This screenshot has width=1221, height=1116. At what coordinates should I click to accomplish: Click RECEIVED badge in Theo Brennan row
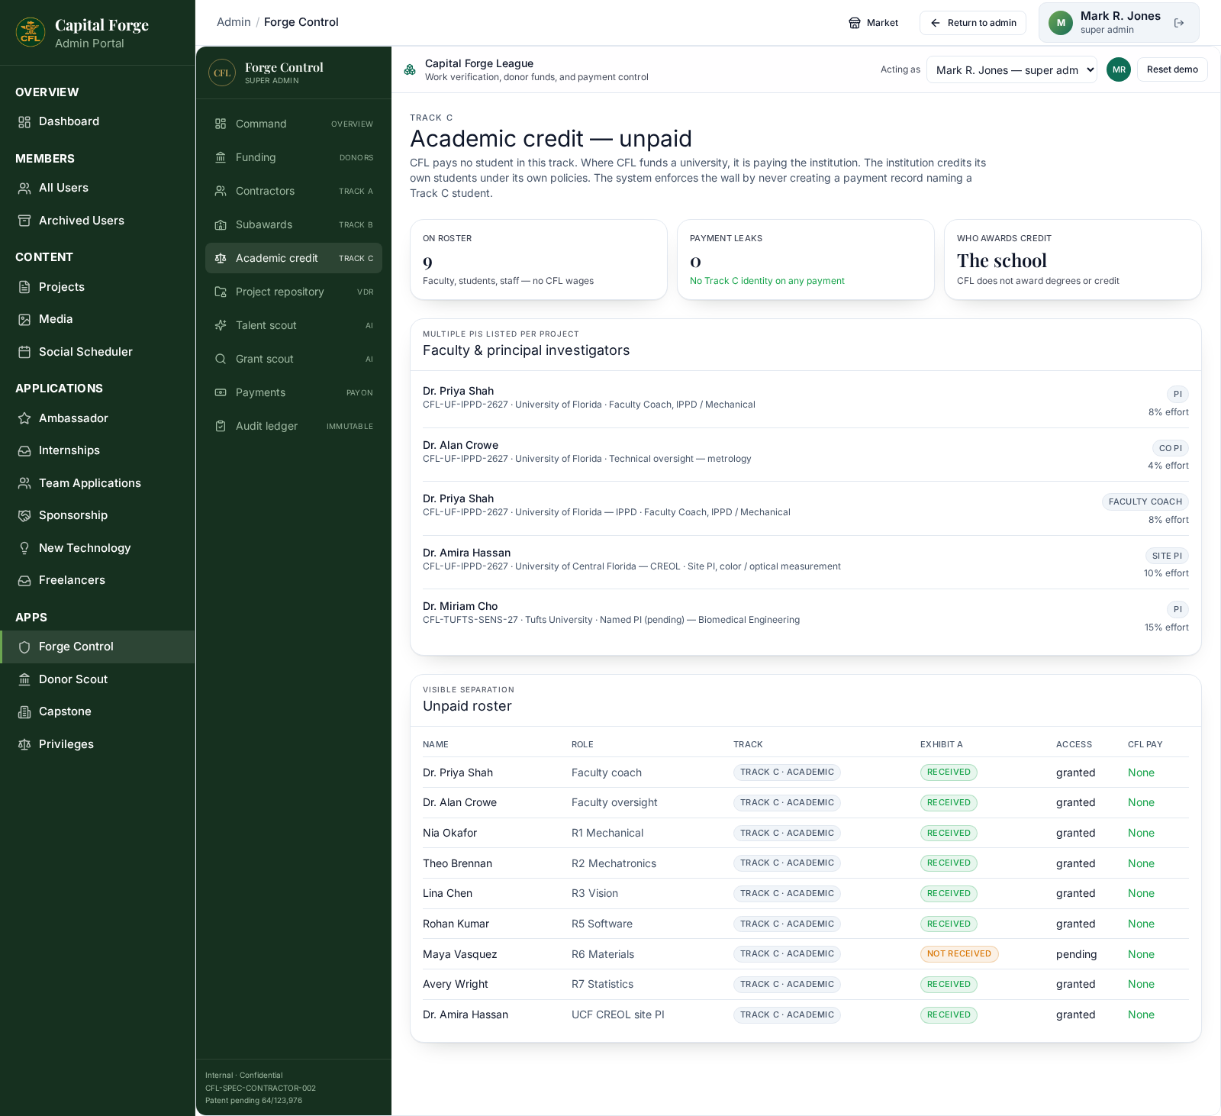tap(949, 863)
